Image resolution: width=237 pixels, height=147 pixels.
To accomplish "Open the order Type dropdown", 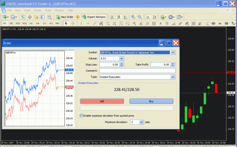I will [x=173, y=77].
